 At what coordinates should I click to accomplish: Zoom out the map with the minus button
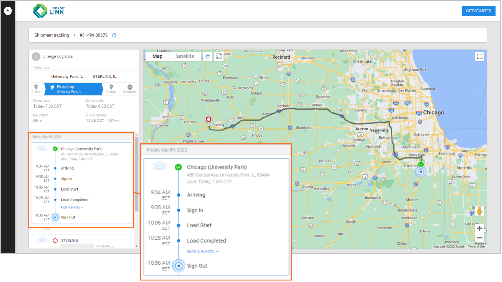pos(479,238)
